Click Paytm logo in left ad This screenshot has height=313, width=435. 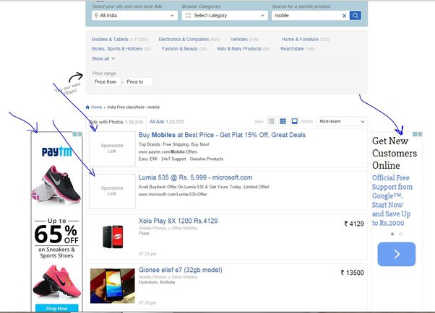point(57,151)
